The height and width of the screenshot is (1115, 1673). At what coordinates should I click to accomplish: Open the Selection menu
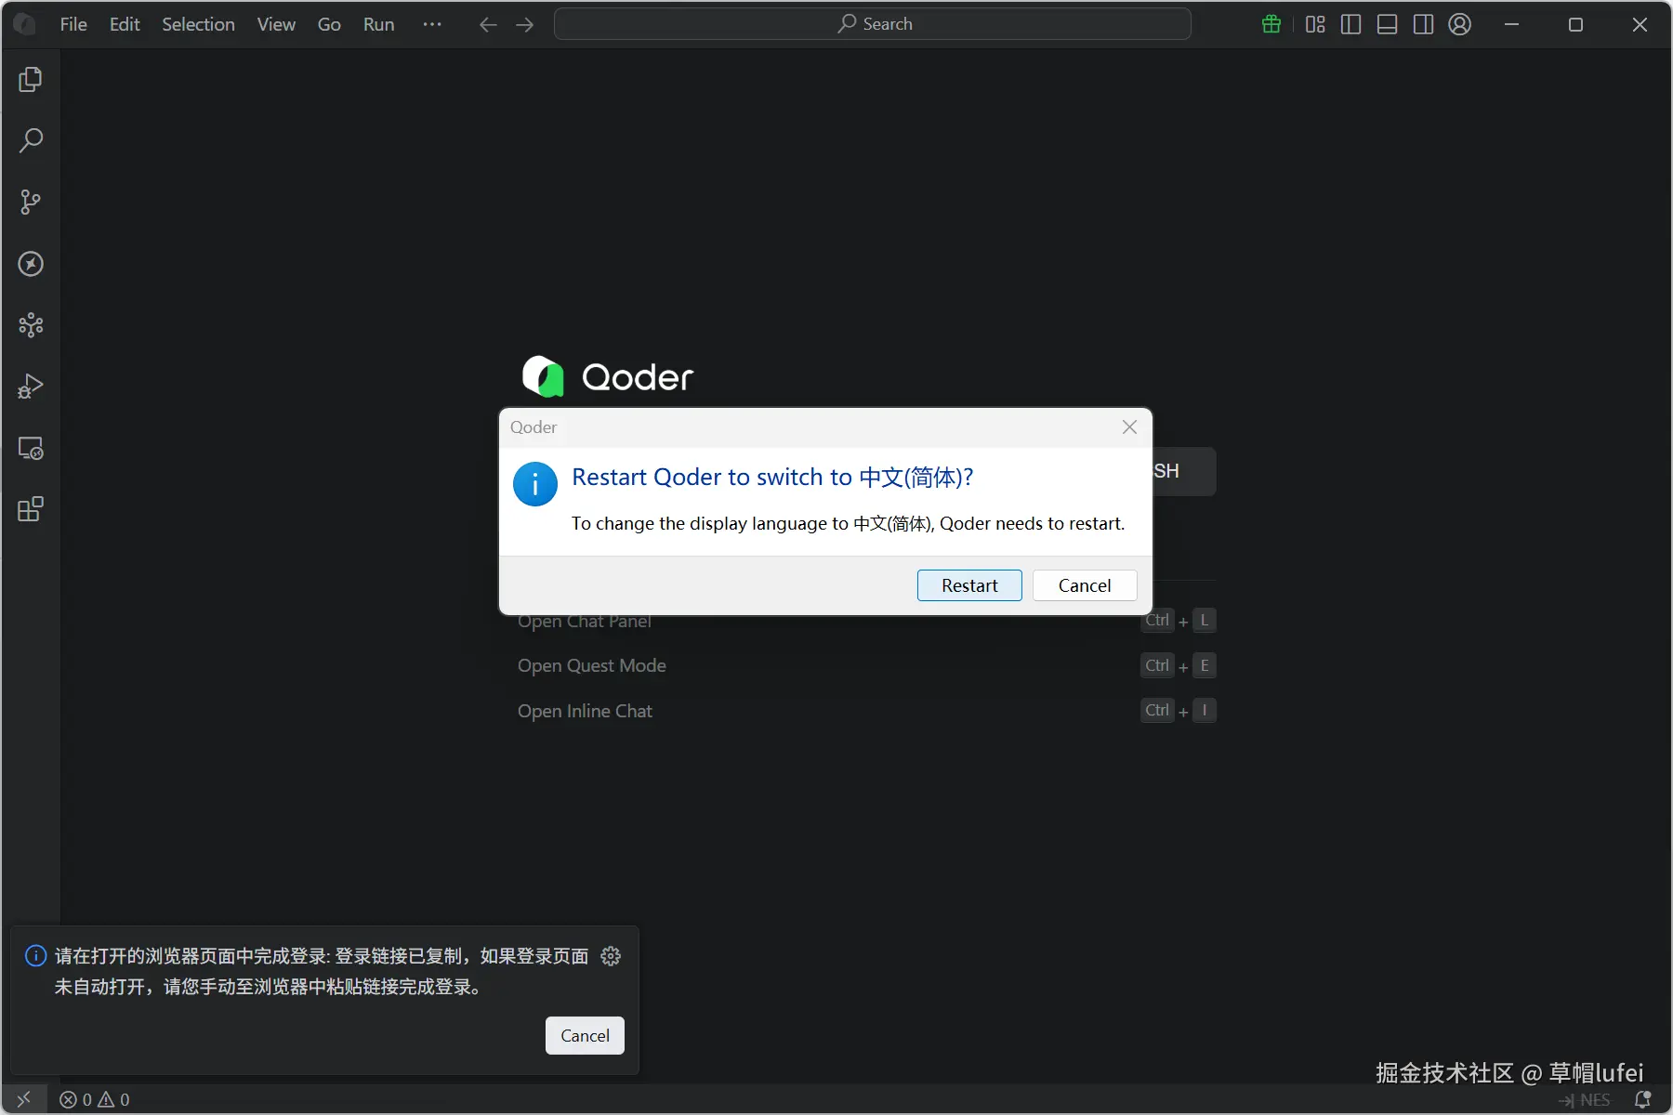coord(198,24)
